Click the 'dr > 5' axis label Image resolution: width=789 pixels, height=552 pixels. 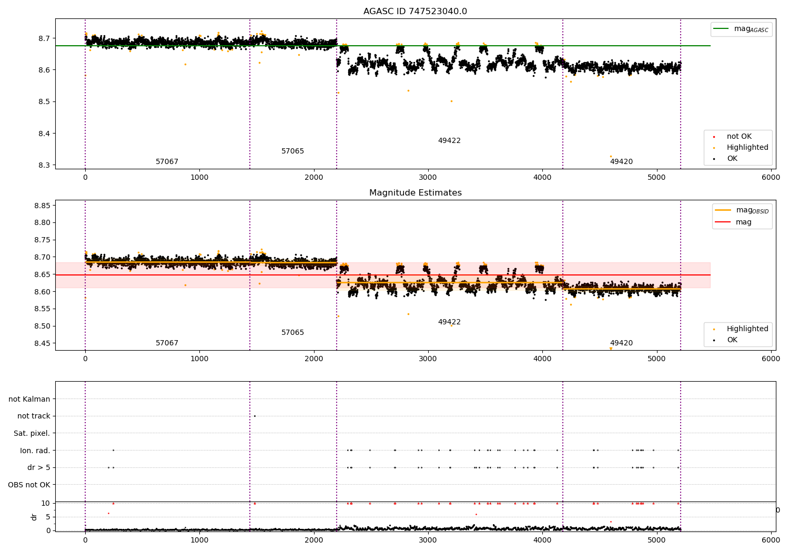(39, 468)
